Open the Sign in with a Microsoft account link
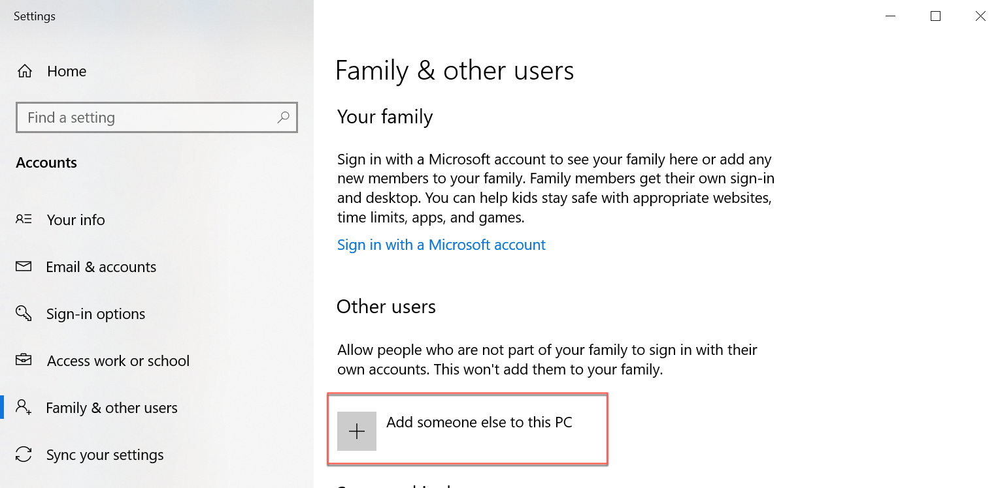Image resolution: width=998 pixels, height=488 pixels. pos(441,245)
